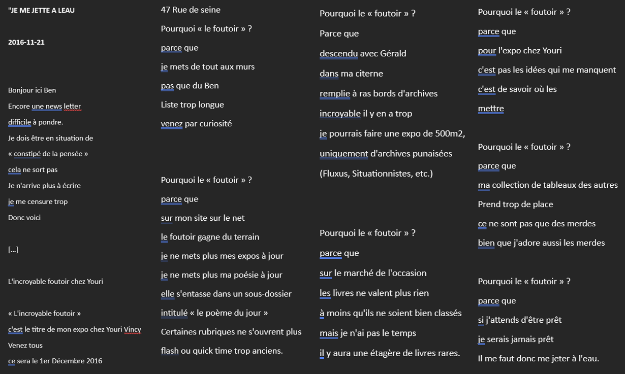Click the underlined phrase 'une news letter'
This screenshot has width=625, height=374.
pos(56,106)
